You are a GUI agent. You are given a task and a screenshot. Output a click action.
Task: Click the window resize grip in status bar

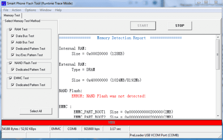220,136
